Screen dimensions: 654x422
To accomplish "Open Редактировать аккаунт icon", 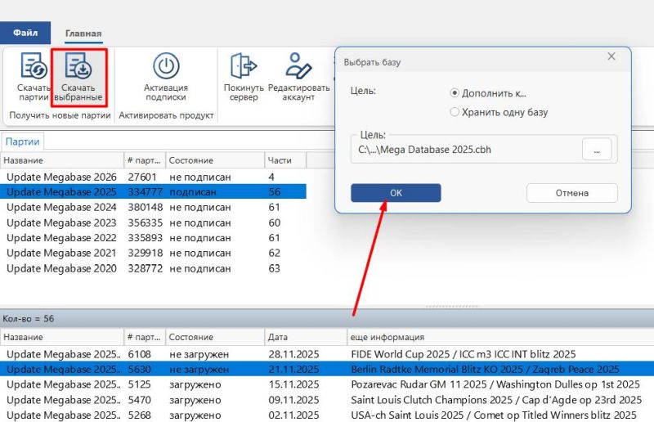I will pyautogui.click(x=298, y=65).
